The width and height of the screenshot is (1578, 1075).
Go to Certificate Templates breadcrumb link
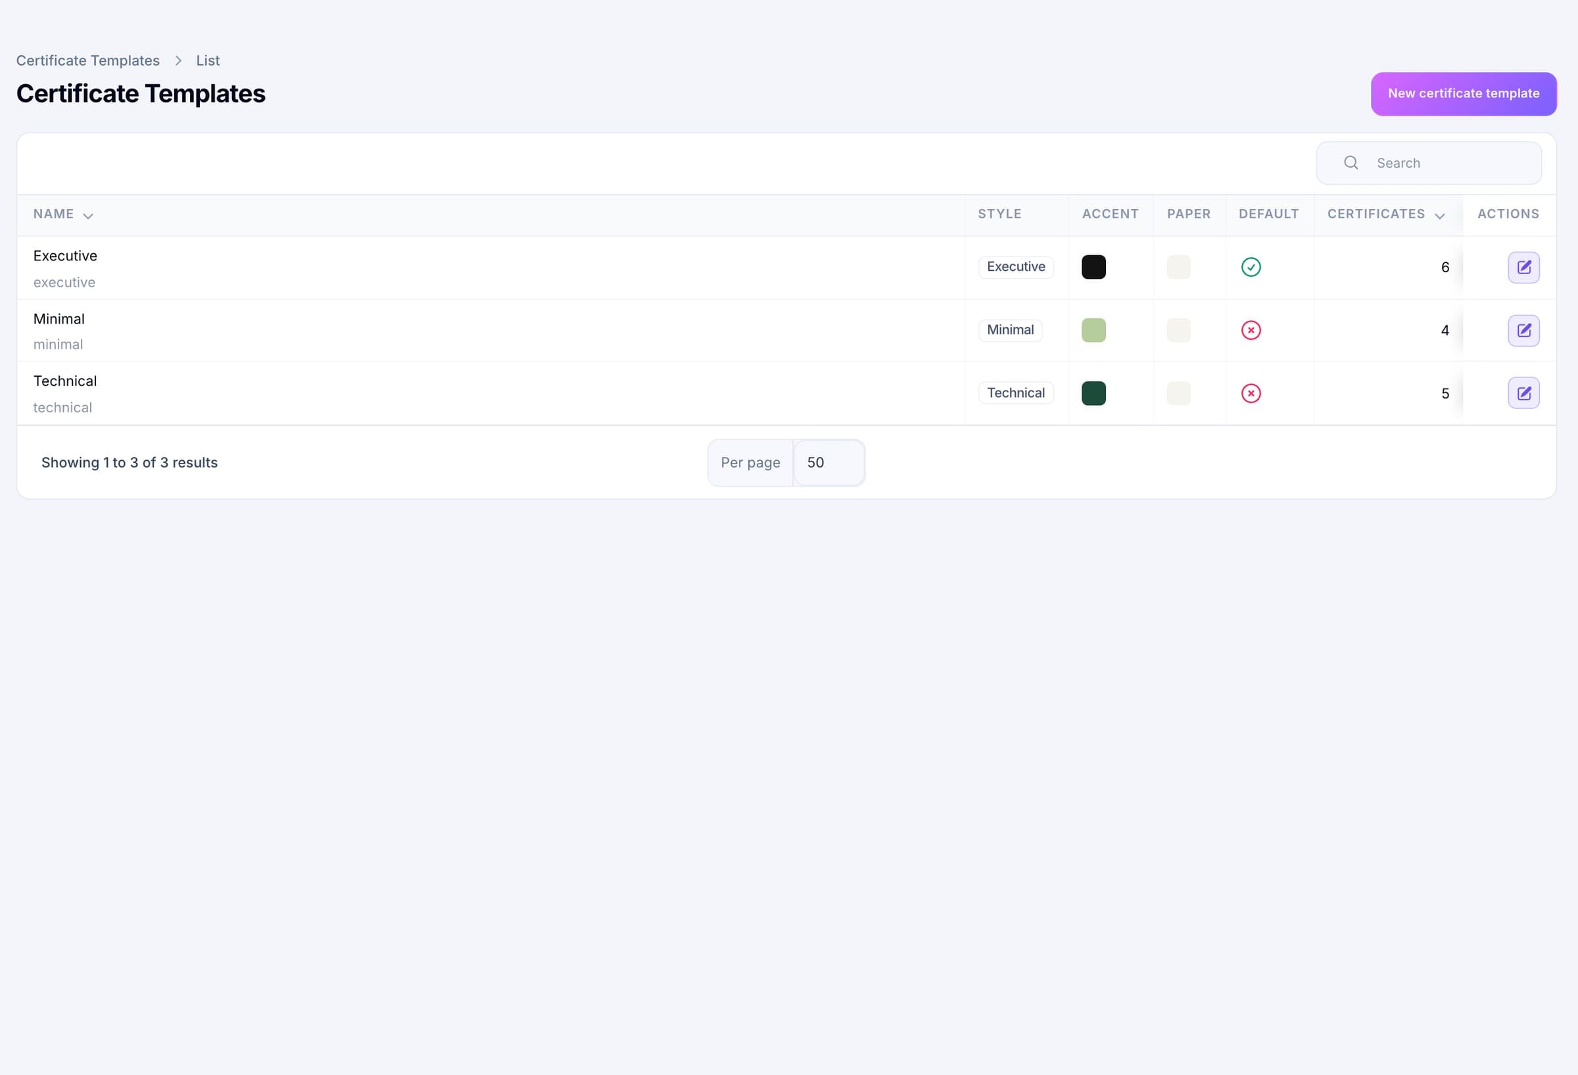[x=87, y=60]
